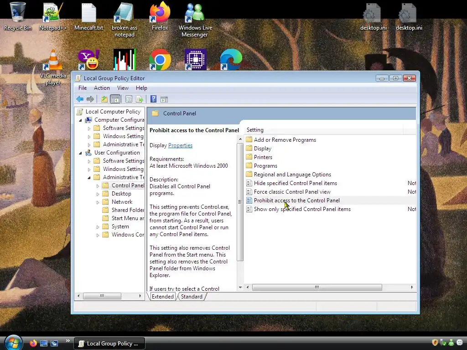Select the VLC media player desktop icon

(53, 67)
